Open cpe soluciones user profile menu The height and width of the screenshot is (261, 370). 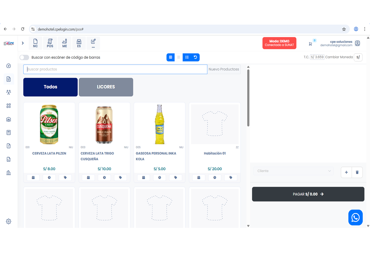tap(340, 43)
